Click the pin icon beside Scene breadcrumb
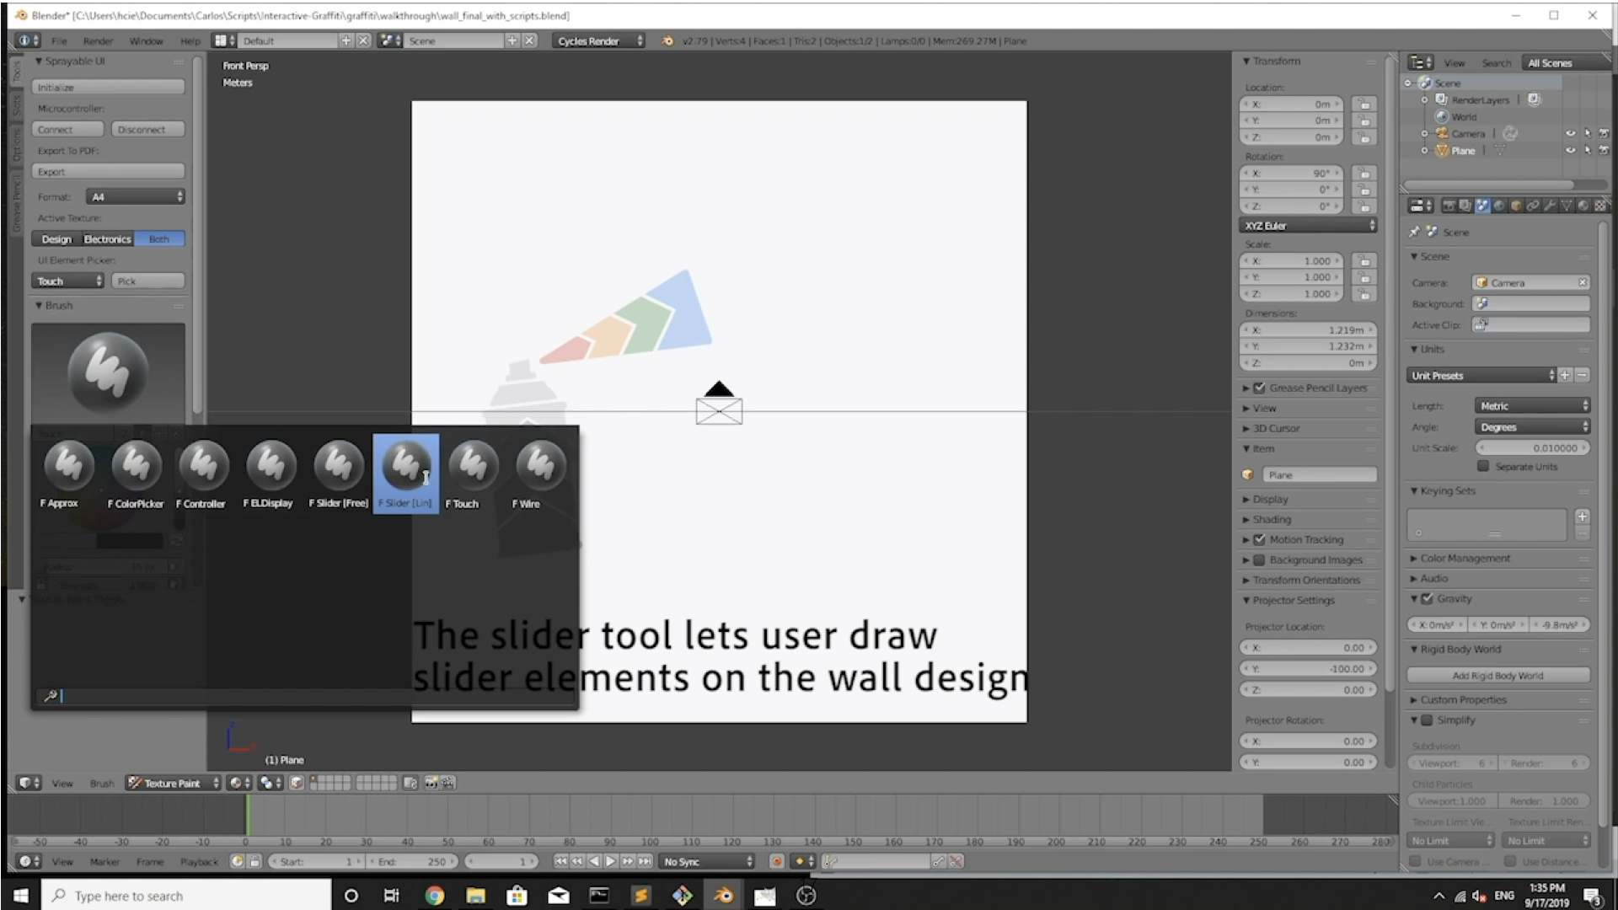The image size is (1618, 910). (1414, 232)
